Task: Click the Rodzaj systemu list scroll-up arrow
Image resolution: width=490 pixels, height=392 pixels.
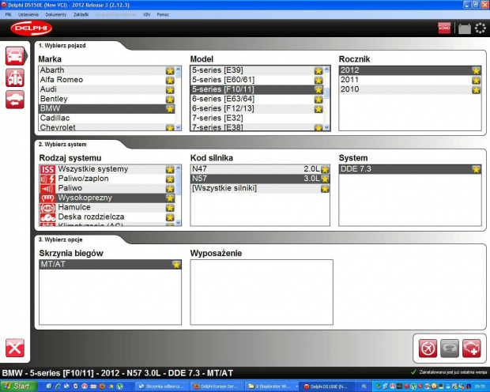Action: tap(178, 168)
